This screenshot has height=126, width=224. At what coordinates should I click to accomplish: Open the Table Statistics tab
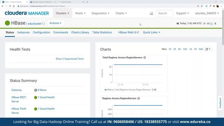[102, 33]
